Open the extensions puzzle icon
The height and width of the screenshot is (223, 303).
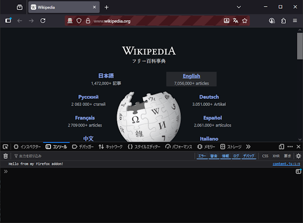click(283, 21)
